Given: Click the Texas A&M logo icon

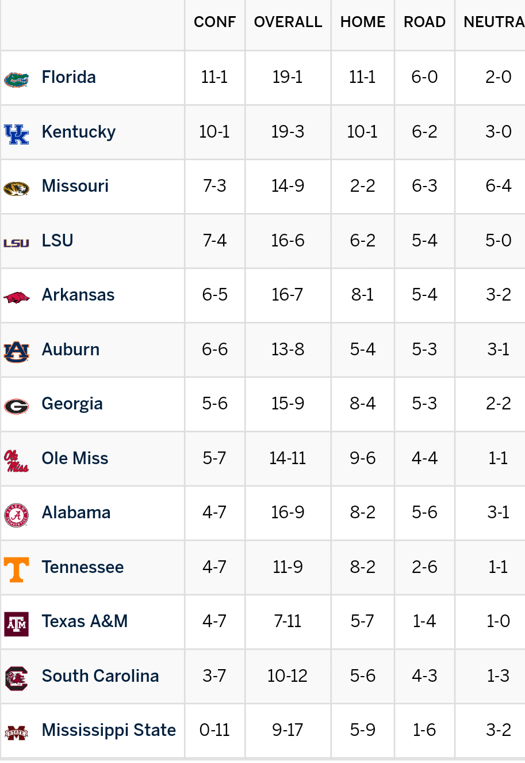Looking at the screenshot, I should click(16, 624).
